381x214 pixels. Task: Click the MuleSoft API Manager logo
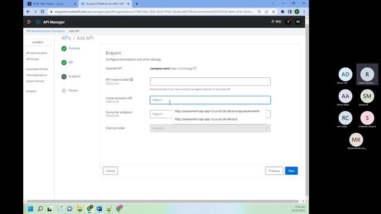38,22
